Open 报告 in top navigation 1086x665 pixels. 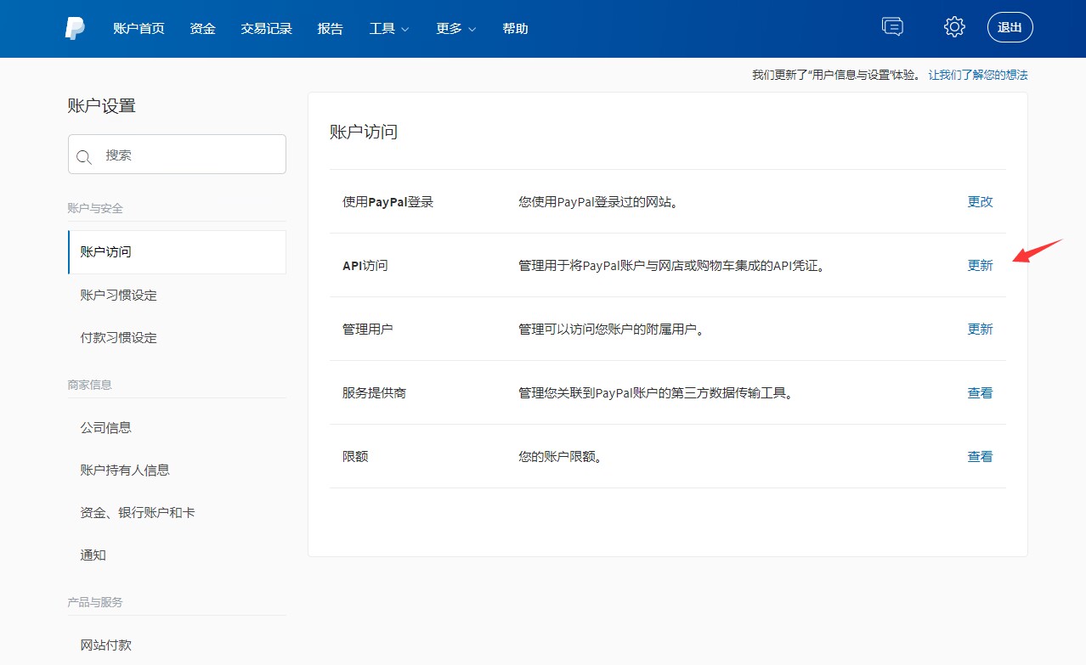[331, 28]
